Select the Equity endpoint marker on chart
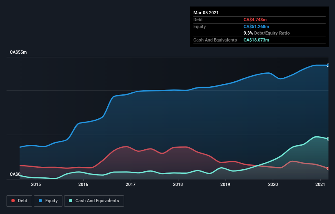The height and width of the screenshot is (214, 335). (328, 66)
